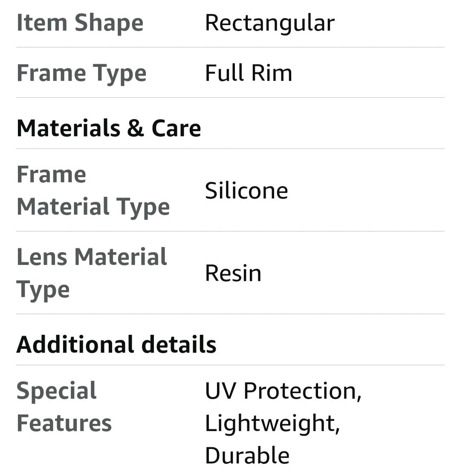
Task: Click the word Features below Special
Action: point(64,423)
